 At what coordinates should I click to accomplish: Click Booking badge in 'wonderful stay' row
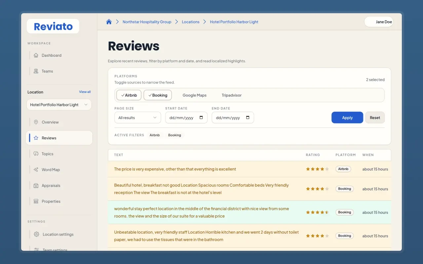pyautogui.click(x=344, y=212)
